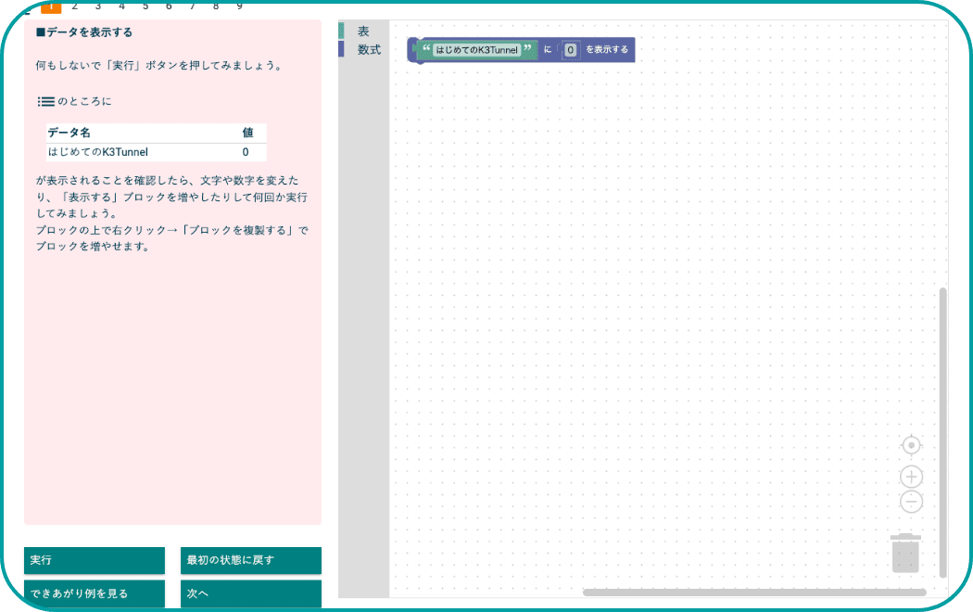Edit the はじめてのK3Tunnel text field in block
The width and height of the screenshot is (973, 612).
coord(476,50)
